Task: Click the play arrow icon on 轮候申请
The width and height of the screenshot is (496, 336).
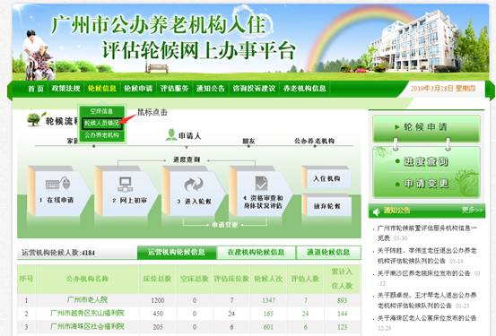Action: 397,127
